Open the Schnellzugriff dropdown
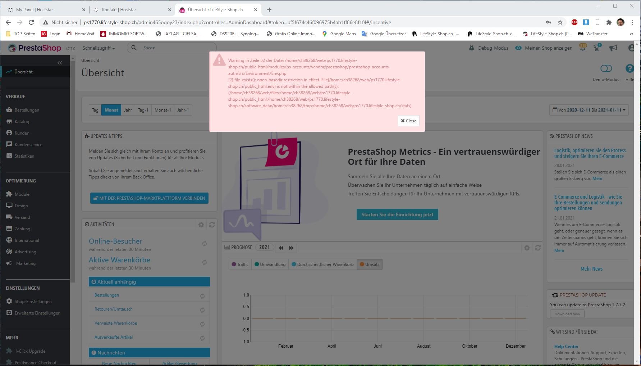Image resolution: width=641 pixels, height=366 pixels. 99,48
